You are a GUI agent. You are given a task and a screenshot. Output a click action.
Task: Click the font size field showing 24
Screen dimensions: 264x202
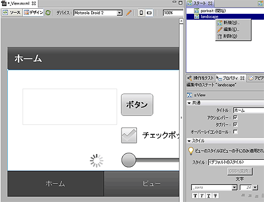[246, 188]
